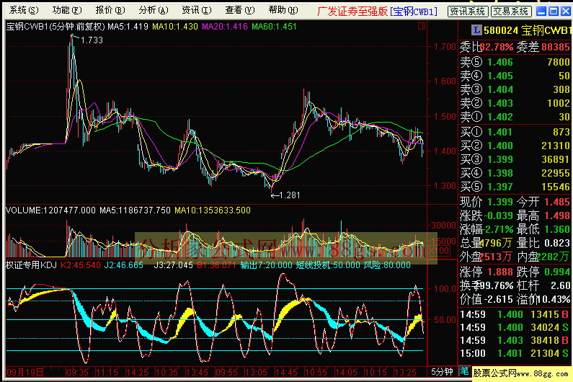Click the MA5:1.419 indicator label
This screenshot has height=382, width=573.
128,27
